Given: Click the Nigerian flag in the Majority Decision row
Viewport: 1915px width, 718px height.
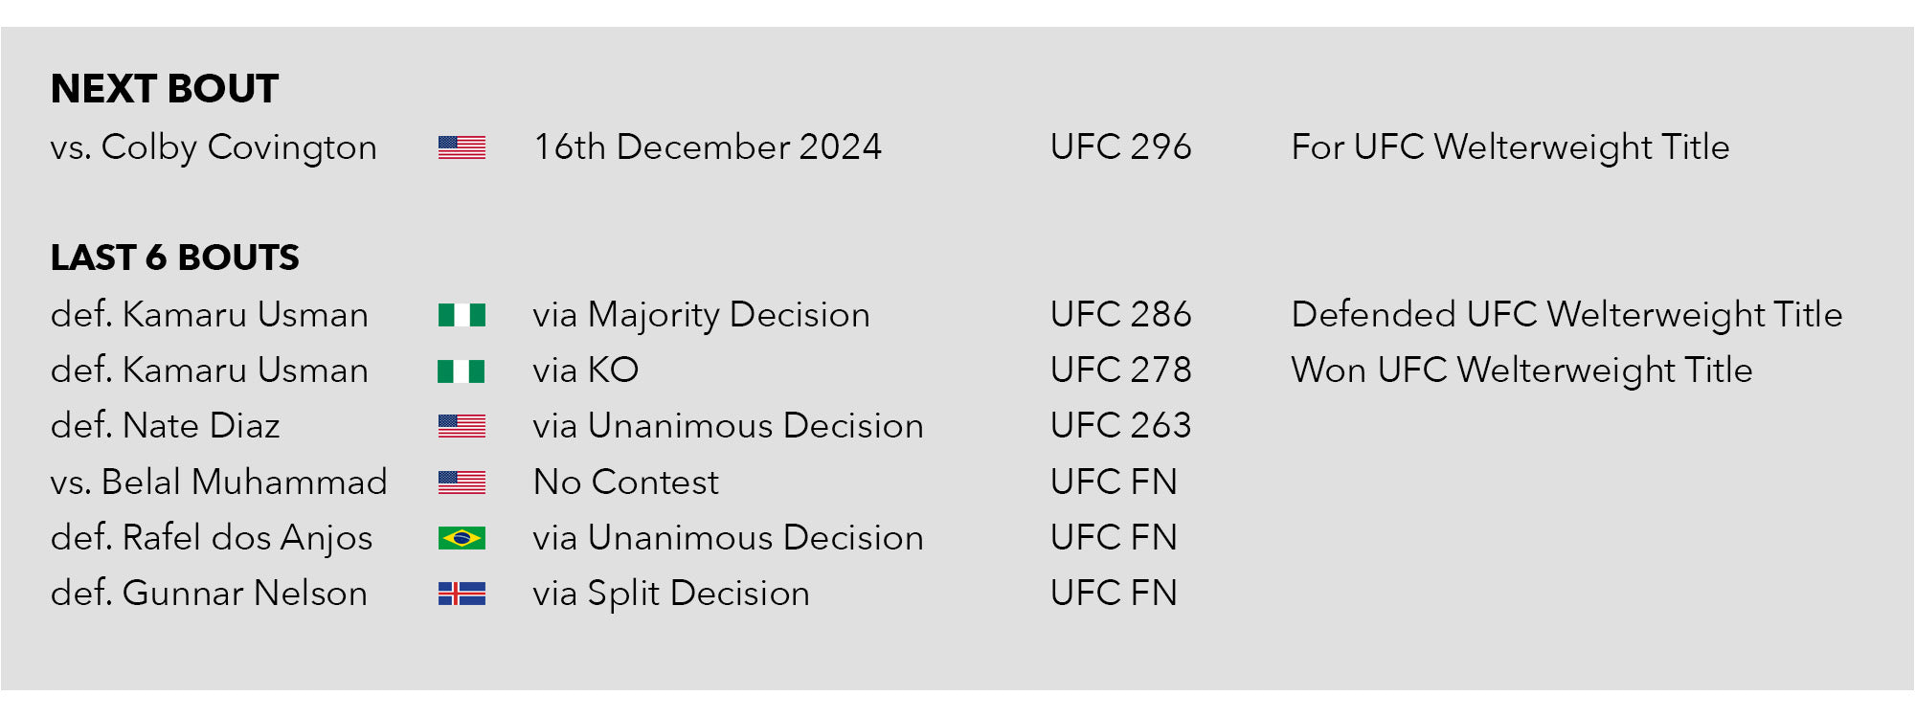Looking at the screenshot, I should click(462, 315).
